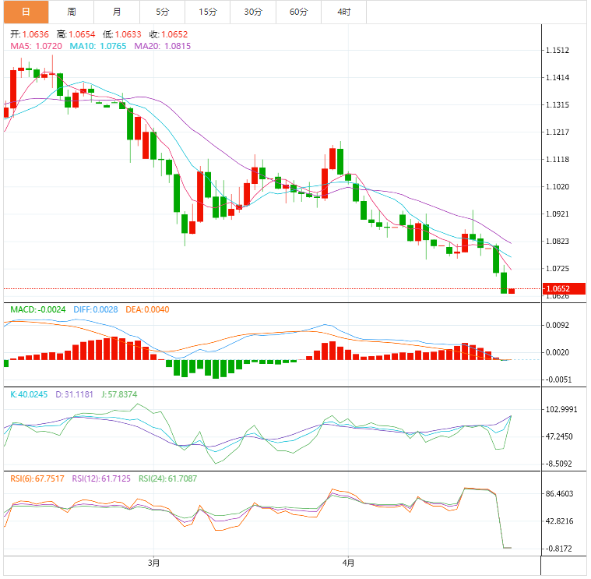Click the 1.0725 price axis label
591x579 pixels.
click(x=558, y=269)
